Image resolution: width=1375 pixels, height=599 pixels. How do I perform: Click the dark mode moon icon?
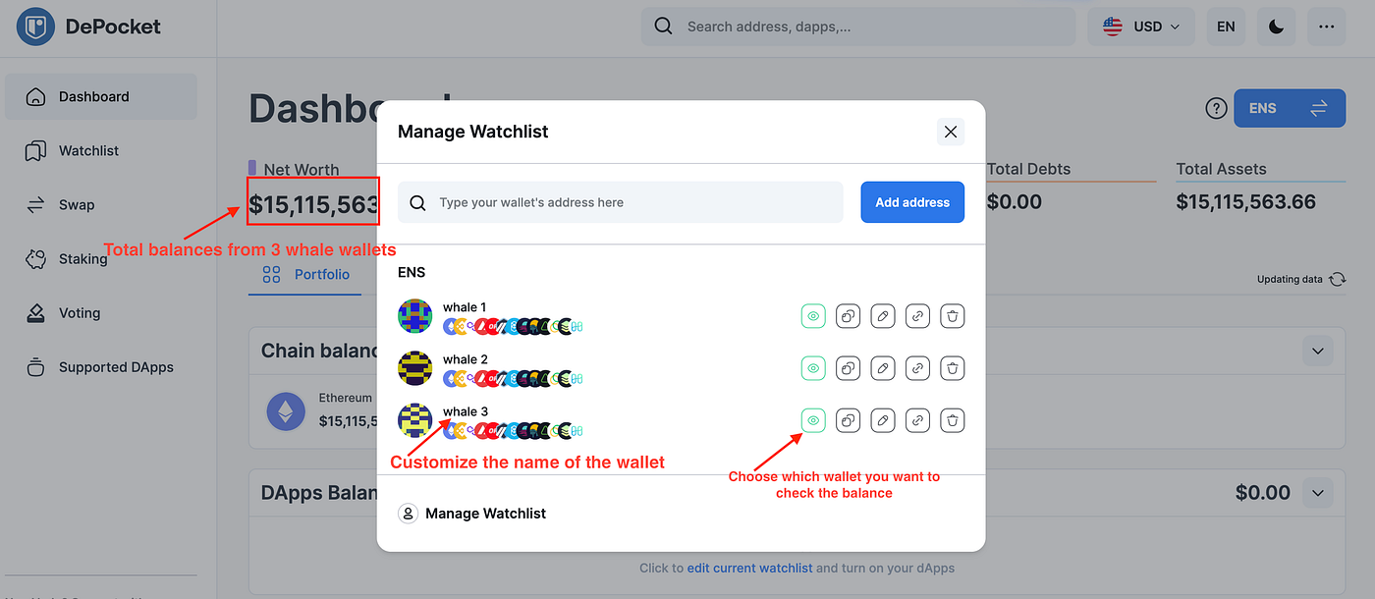coord(1276,27)
